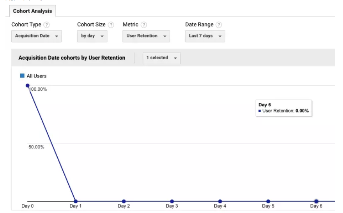Open the Acquisition Date dropdown
Viewport: 343px width, 213px height.
click(37, 36)
